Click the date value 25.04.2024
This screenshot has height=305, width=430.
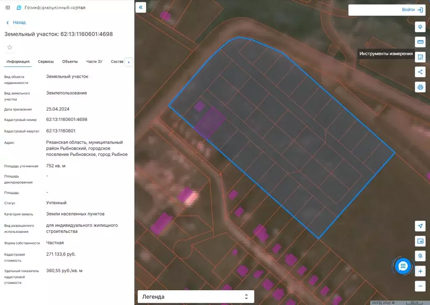coord(58,109)
